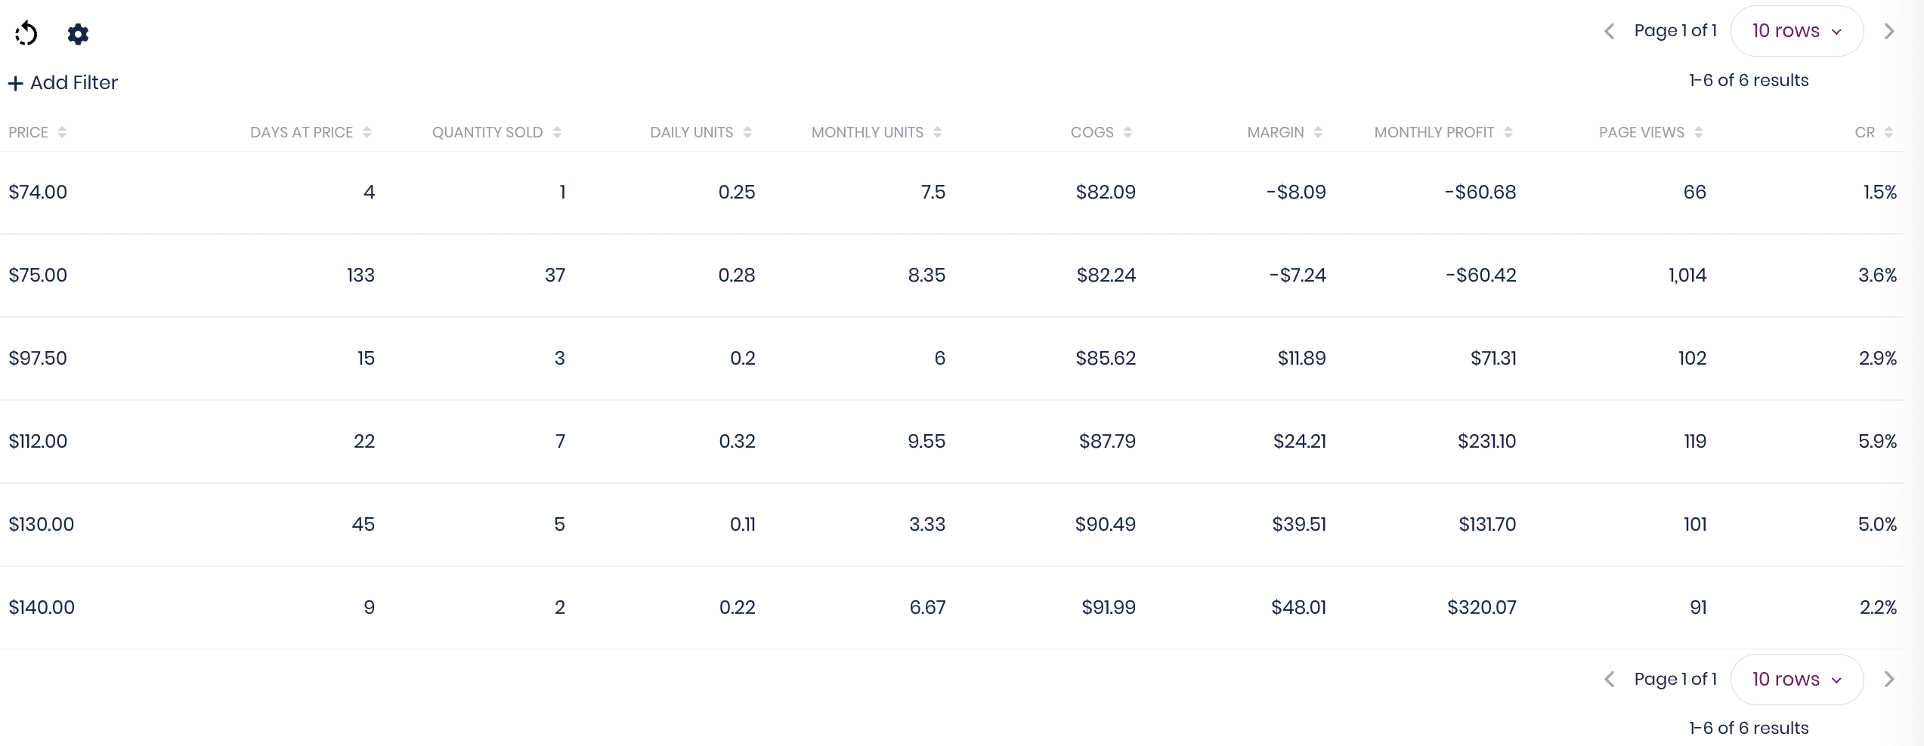The image size is (1924, 746).
Task: Go to next page at top
Action: (x=1889, y=31)
